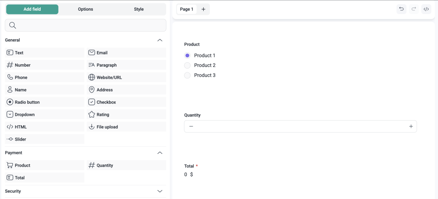
Task: Add a Phone field
Action: click(x=44, y=78)
